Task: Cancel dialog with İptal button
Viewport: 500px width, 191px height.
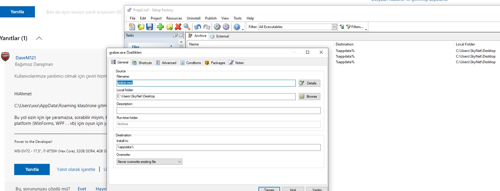Action: (x=293, y=189)
